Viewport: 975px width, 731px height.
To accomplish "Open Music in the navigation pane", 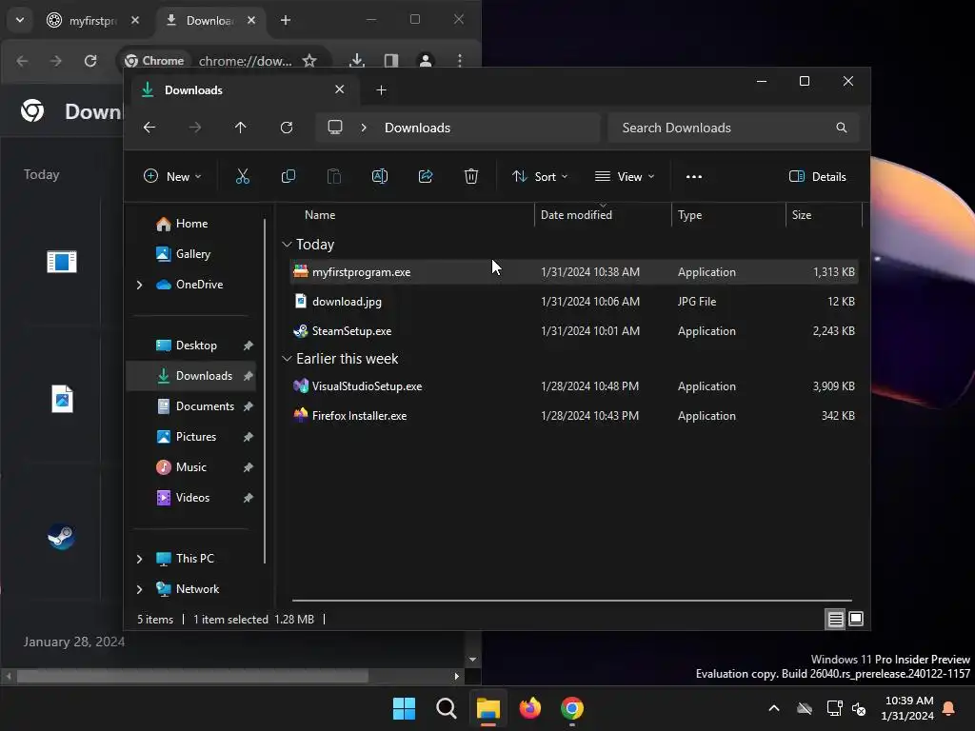I will 190,467.
